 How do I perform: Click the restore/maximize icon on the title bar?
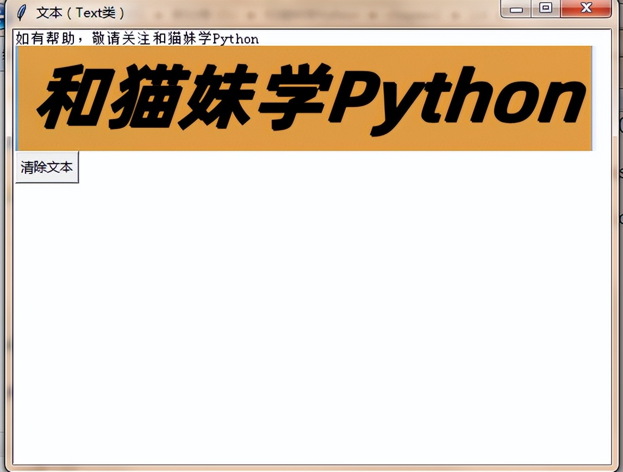pos(545,9)
